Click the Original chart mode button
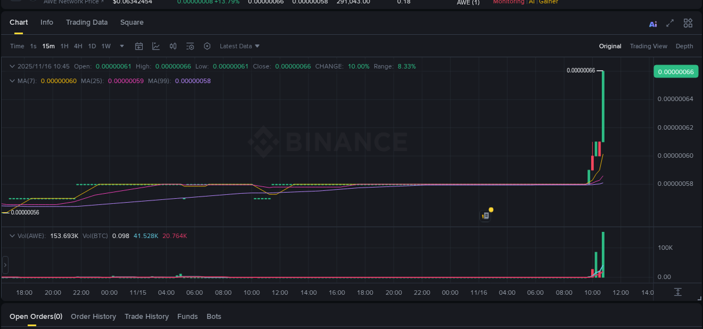 (x=610, y=46)
